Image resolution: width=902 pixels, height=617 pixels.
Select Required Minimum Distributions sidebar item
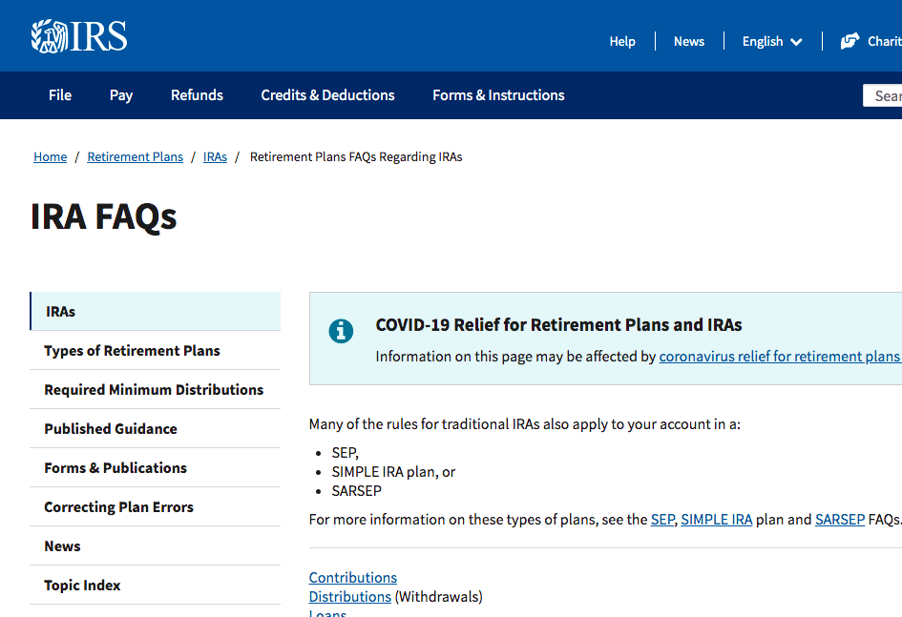(156, 389)
